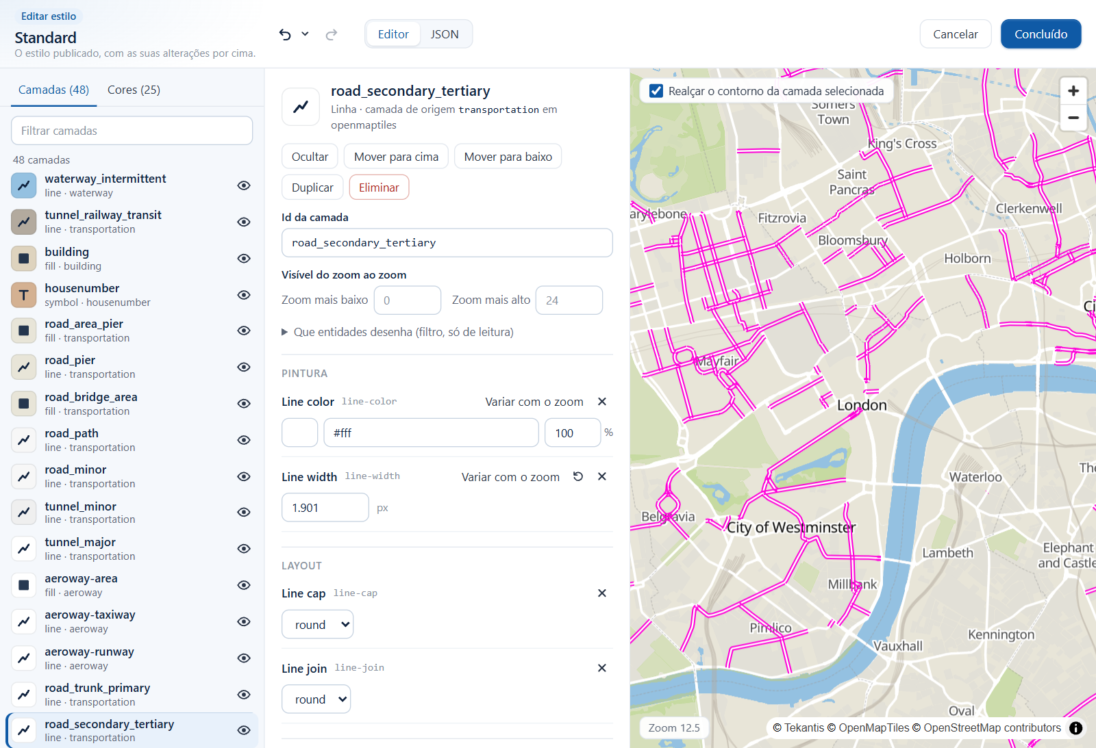
Task: Remove the Line join property
Action: coord(602,668)
